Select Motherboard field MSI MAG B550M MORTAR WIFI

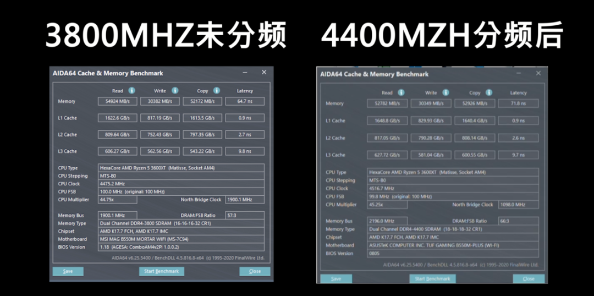point(181,239)
